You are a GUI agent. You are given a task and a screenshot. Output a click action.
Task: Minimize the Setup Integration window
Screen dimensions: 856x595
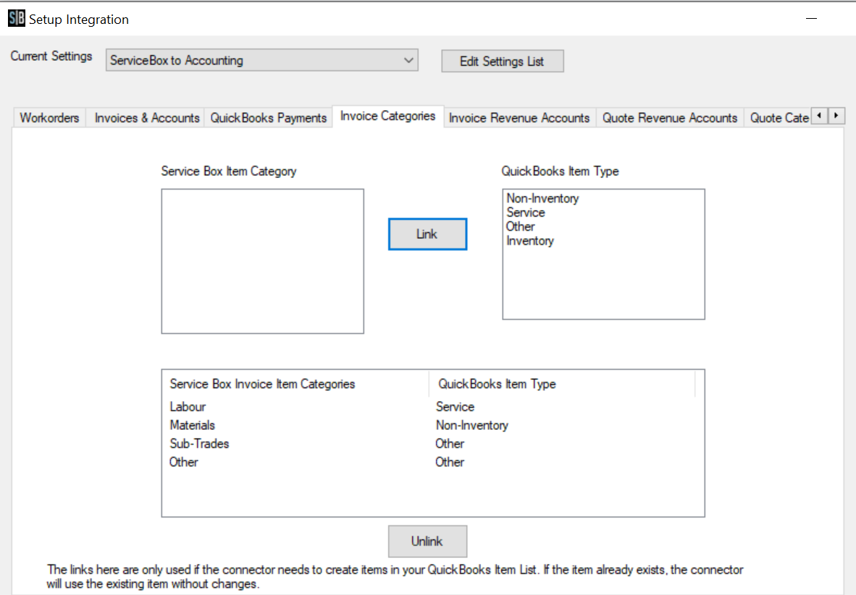(x=812, y=19)
